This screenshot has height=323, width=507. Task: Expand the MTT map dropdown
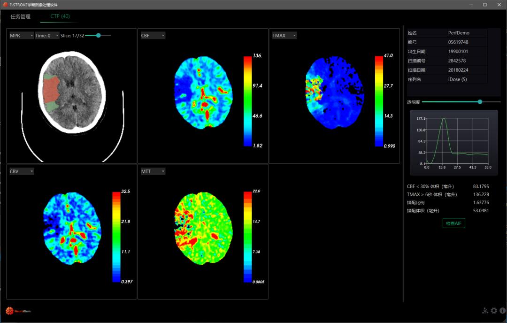(153, 171)
